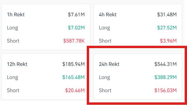The image size is (187, 105).
Task: Click the 24h Rekt card title
Action: pyautogui.click(x=109, y=64)
